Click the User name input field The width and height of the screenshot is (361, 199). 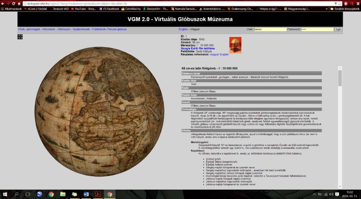(x=270, y=29)
